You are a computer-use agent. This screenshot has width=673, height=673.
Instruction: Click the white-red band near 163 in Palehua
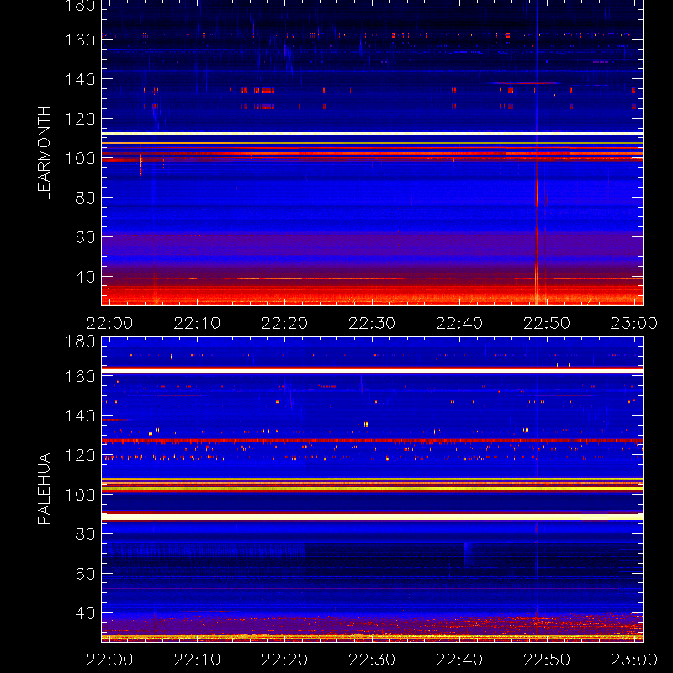pyautogui.click(x=372, y=370)
